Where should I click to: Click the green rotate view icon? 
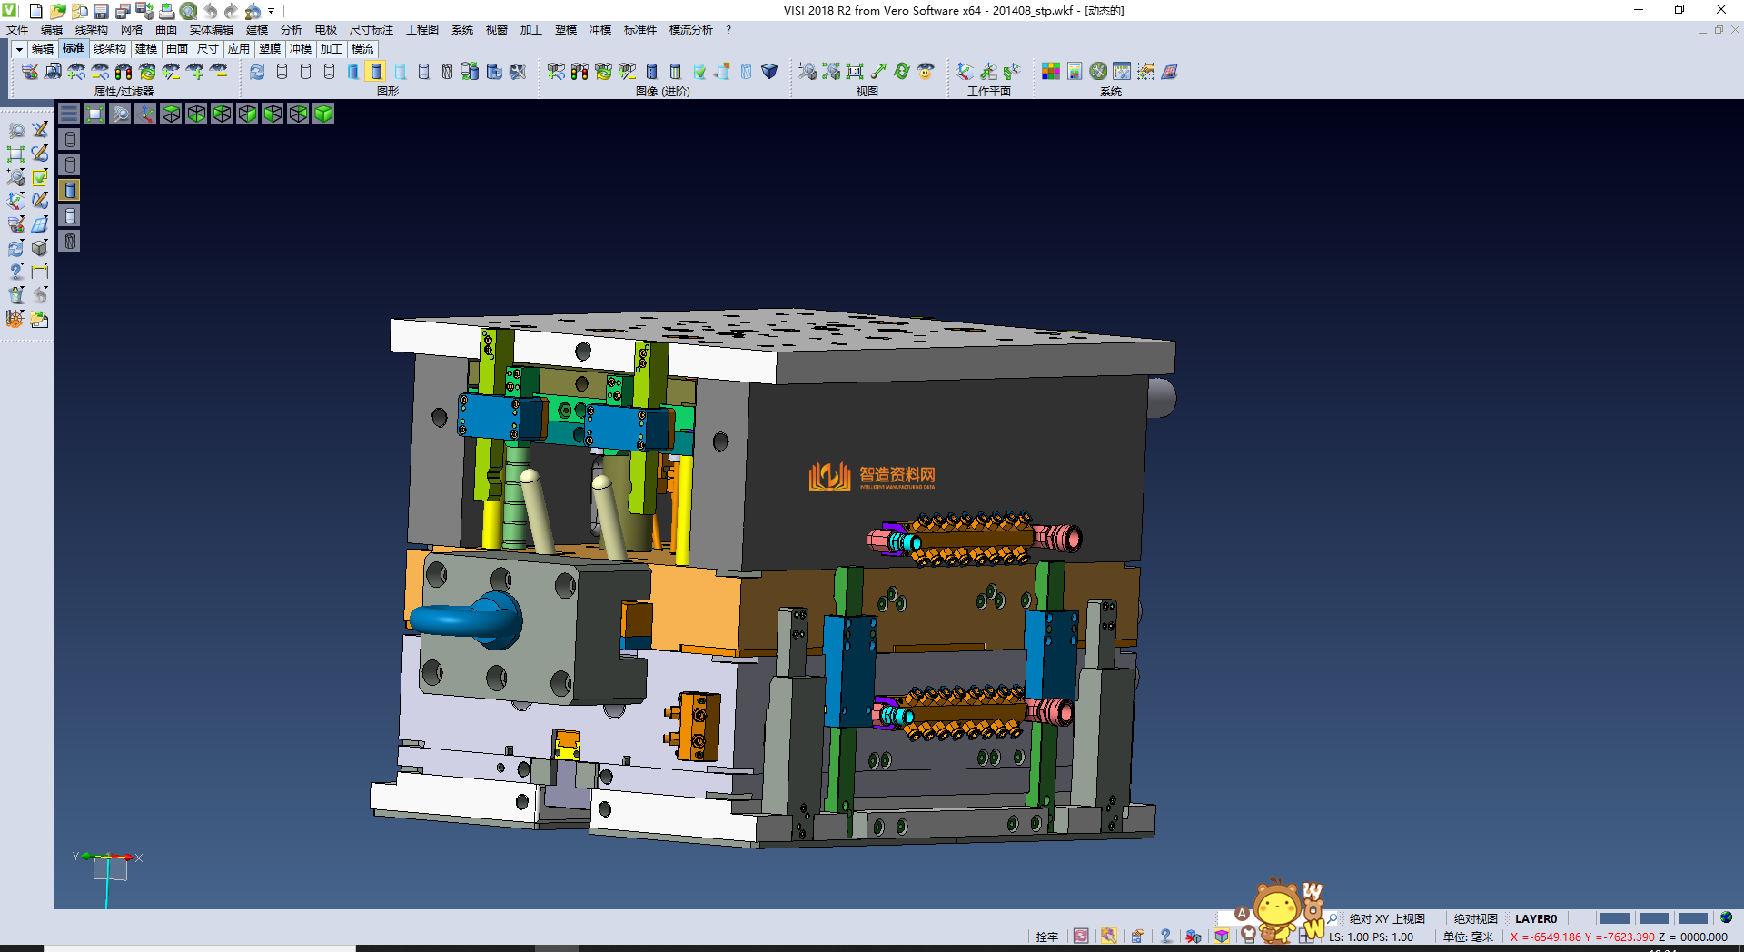point(902,71)
